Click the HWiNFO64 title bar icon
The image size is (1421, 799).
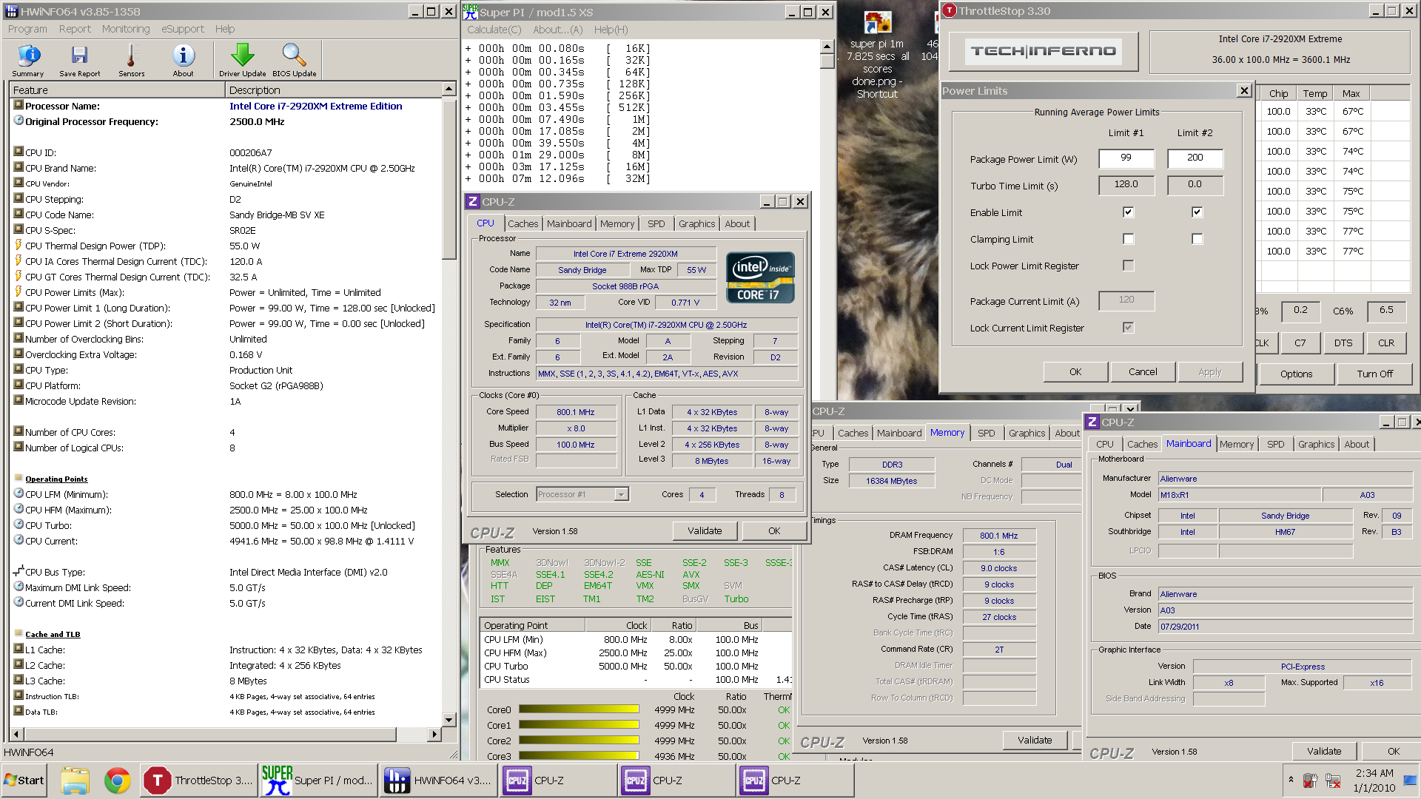[x=11, y=12]
